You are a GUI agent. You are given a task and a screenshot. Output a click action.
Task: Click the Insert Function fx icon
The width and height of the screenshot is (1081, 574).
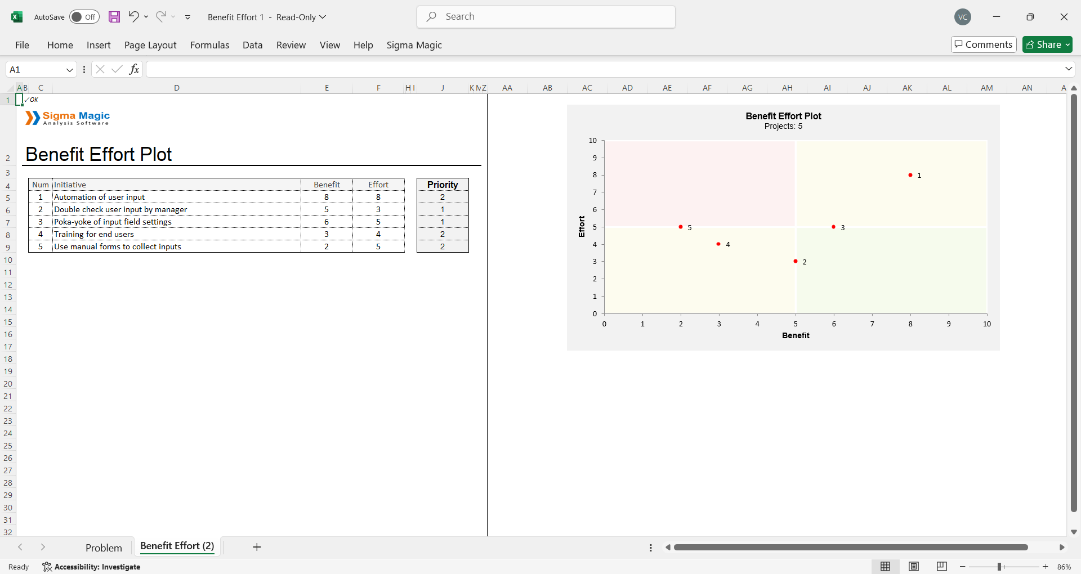pos(134,69)
